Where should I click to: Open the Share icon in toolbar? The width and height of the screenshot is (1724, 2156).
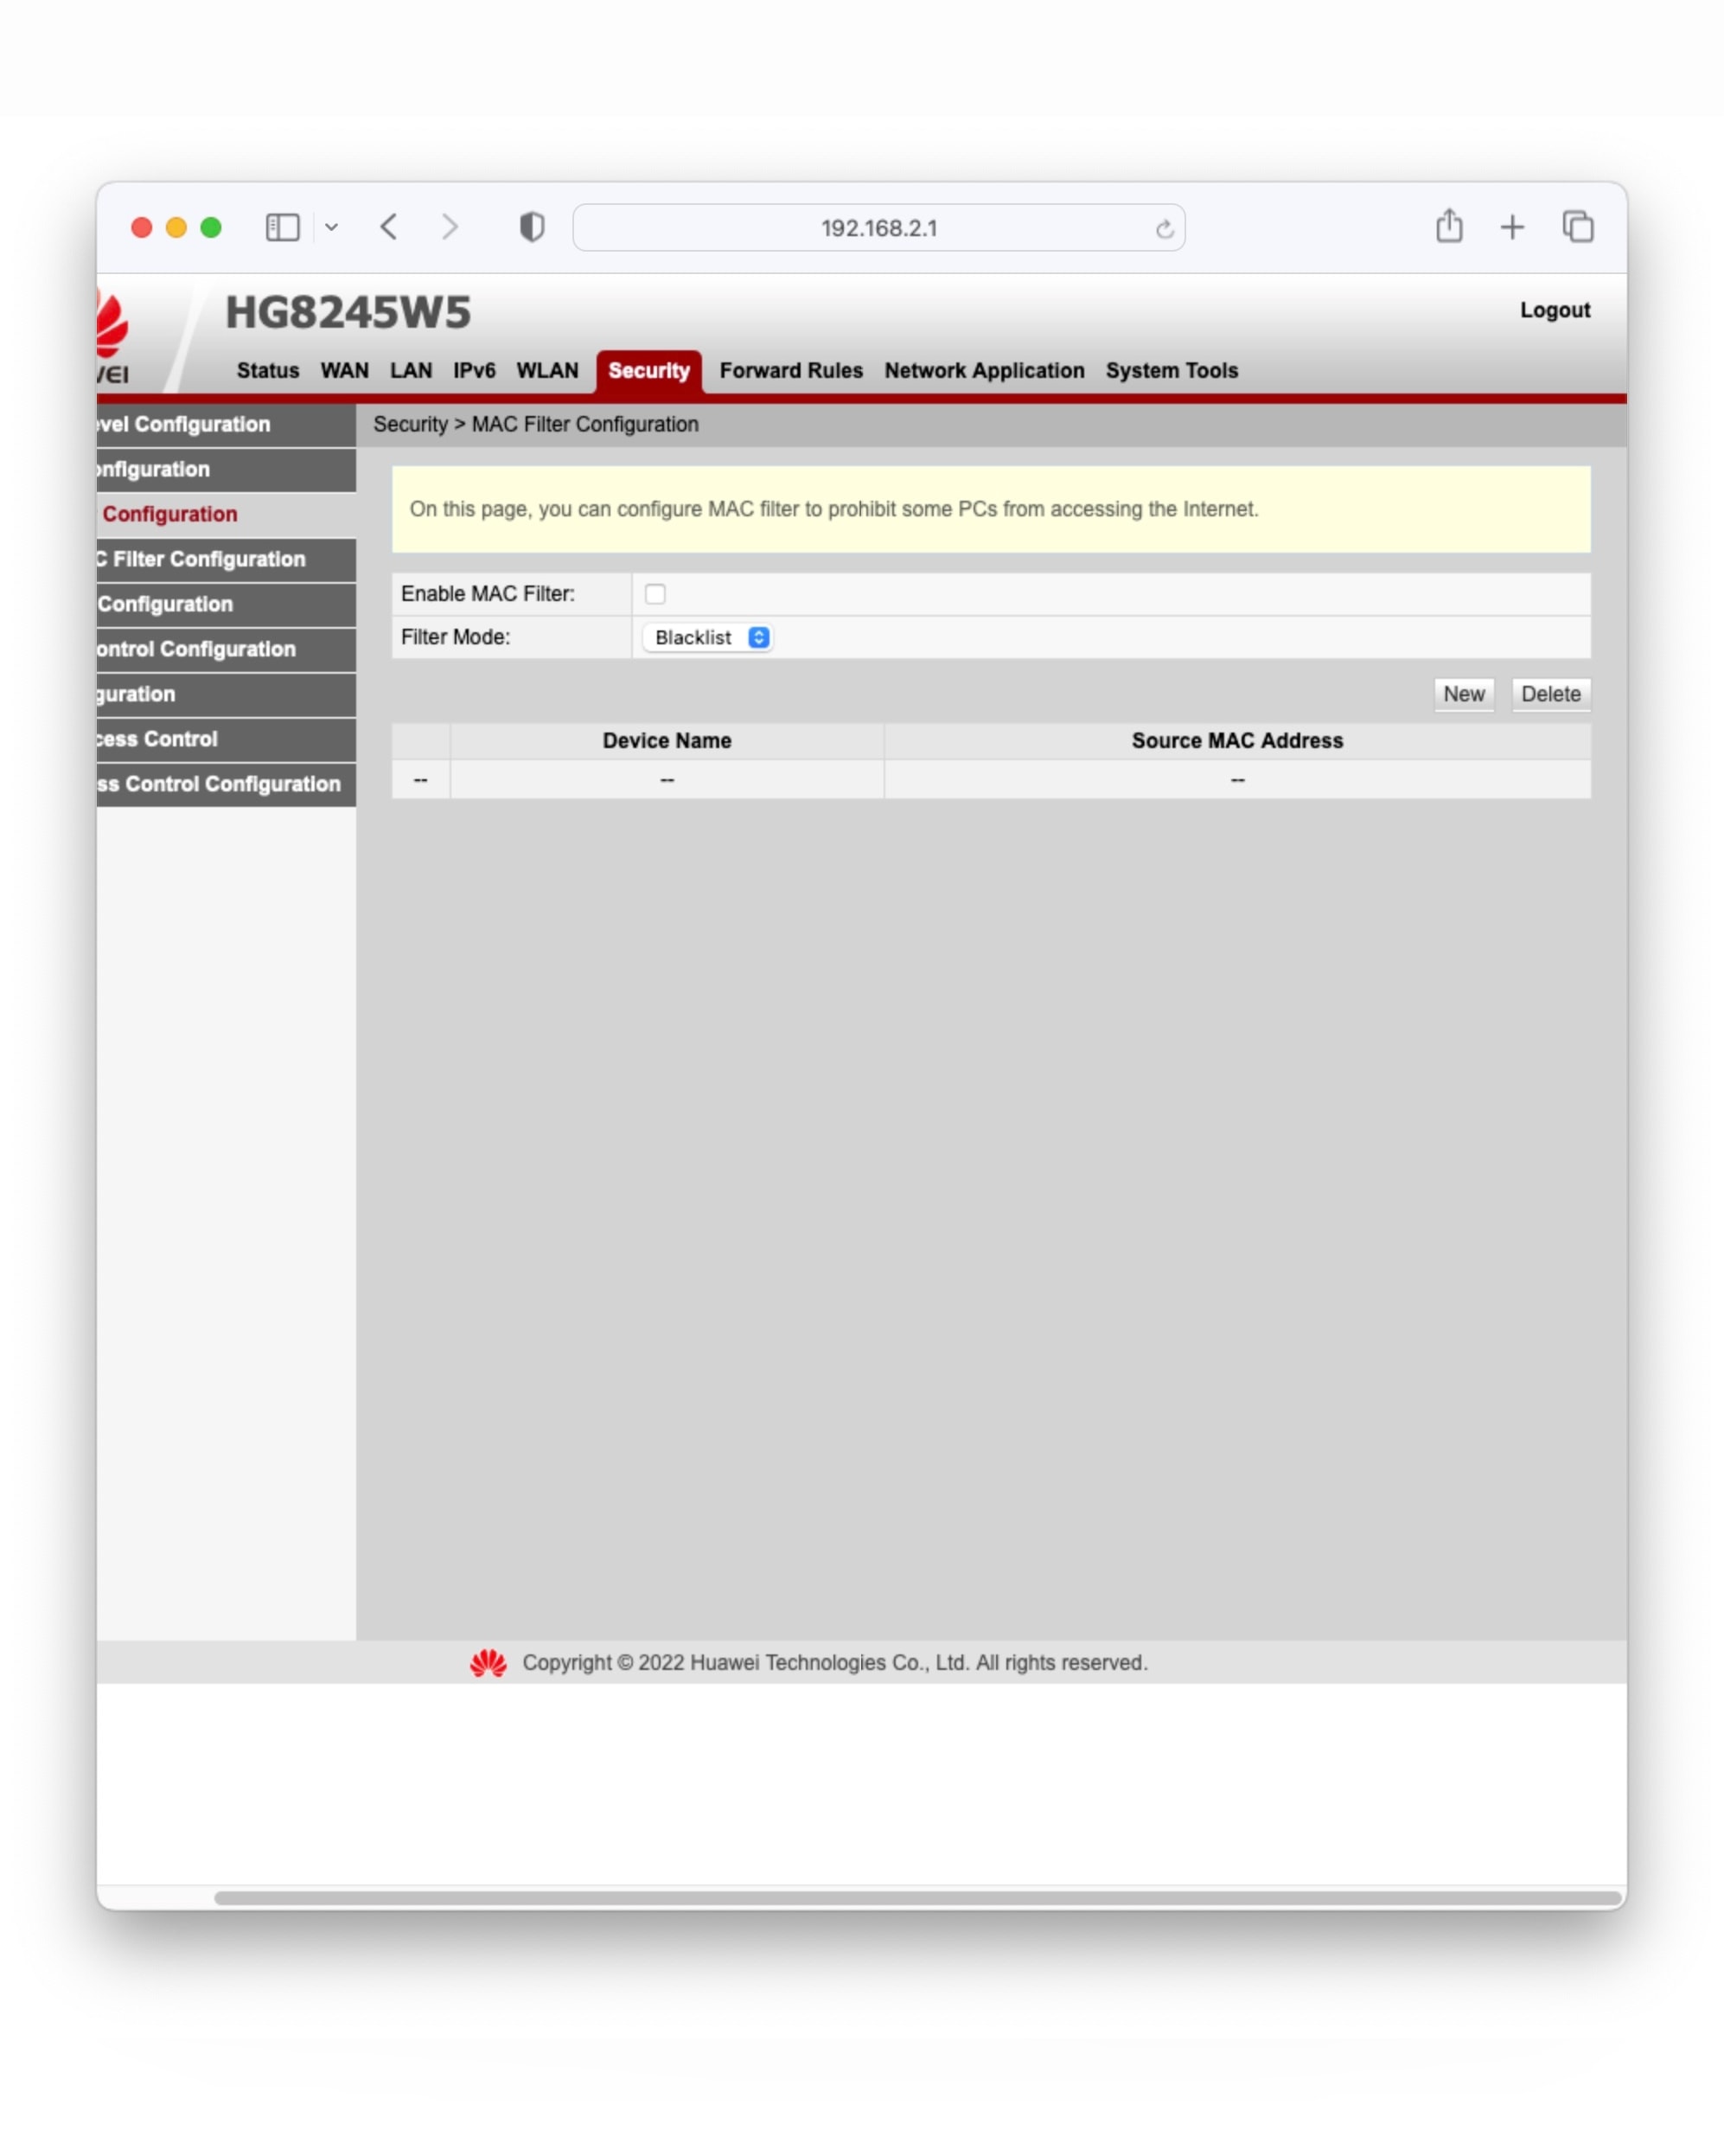click(x=1449, y=226)
